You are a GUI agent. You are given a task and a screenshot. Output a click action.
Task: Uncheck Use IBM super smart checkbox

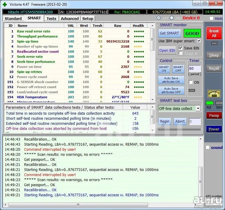click(x=199, y=41)
